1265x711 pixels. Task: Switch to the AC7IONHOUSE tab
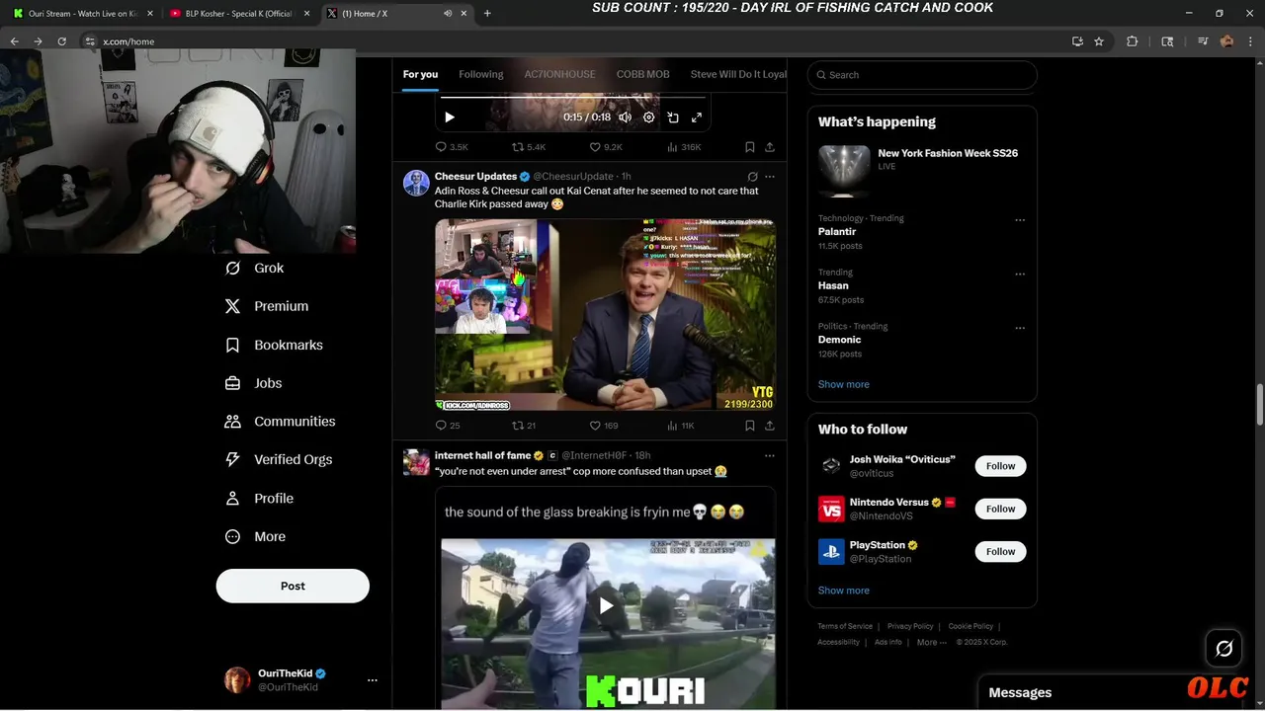click(559, 74)
